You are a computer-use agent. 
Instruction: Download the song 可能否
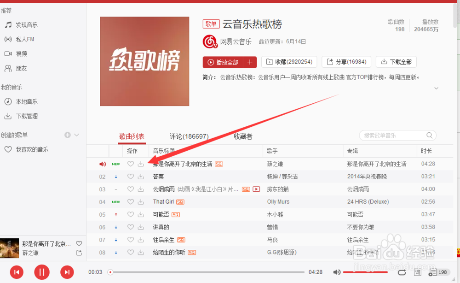141,214
